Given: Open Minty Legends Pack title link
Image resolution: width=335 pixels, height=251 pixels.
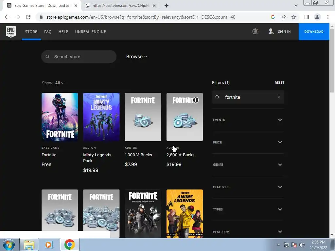Looking at the screenshot, I should pos(97,158).
